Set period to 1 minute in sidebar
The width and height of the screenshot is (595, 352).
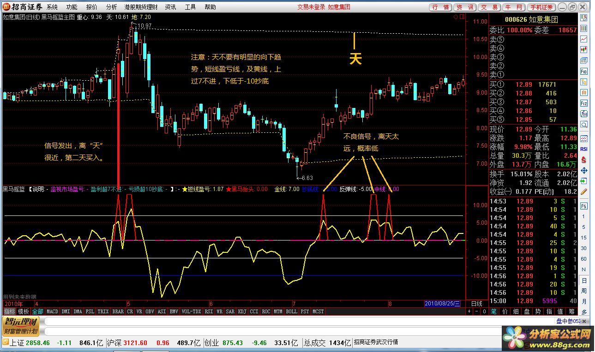[584, 216]
